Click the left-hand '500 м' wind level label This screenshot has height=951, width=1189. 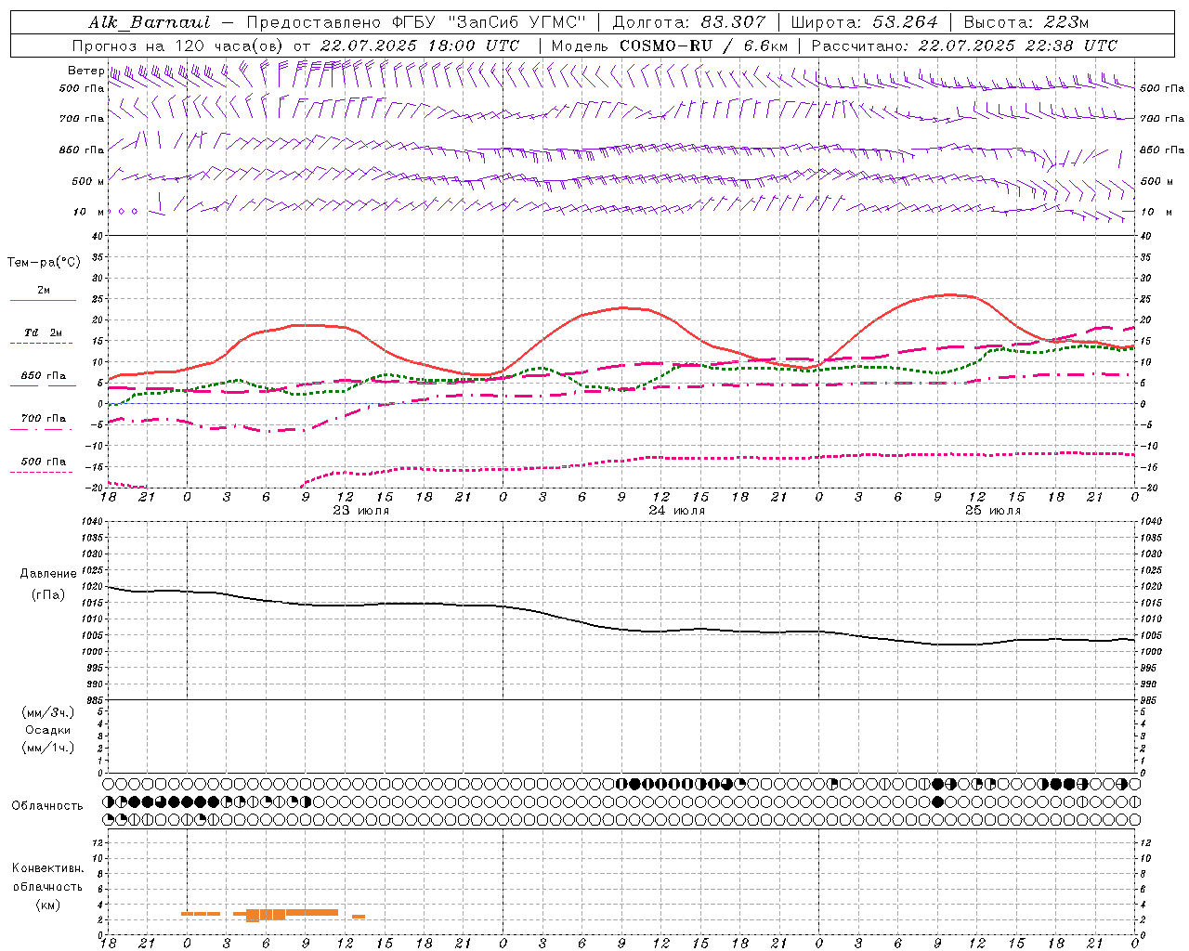tap(87, 181)
